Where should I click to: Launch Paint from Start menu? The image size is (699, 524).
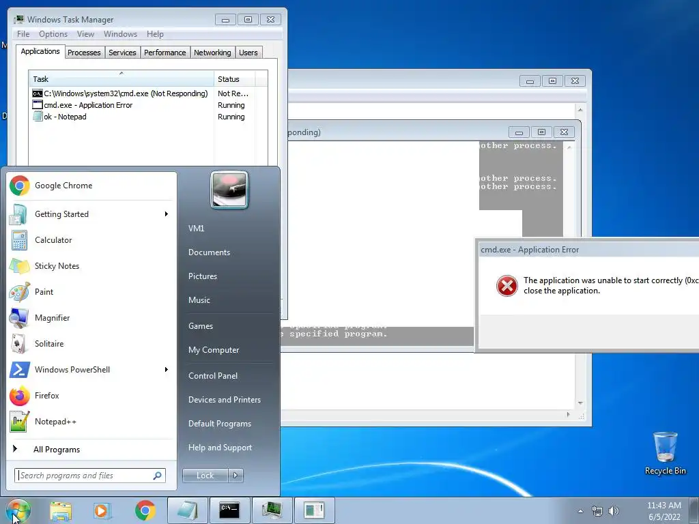91,292
